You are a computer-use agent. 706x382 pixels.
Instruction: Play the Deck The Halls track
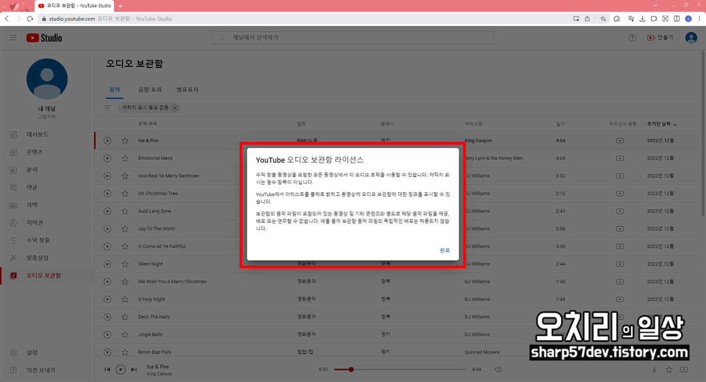coord(107,317)
